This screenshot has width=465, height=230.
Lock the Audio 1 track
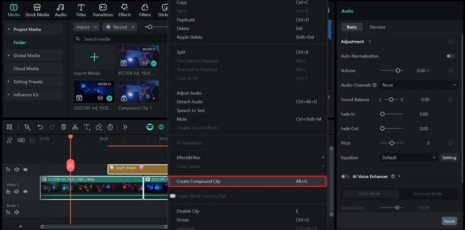pos(8,212)
